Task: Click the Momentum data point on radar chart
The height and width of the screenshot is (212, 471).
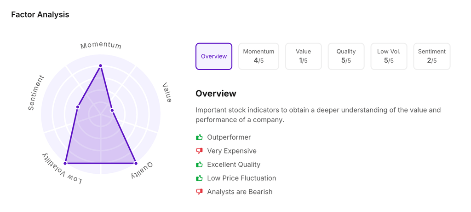Action: pyautogui.click(x=101, y=66)
